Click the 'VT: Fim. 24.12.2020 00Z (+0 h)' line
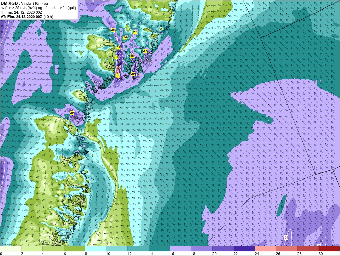Viewport: 340px width, 256px height. pos(27,17)
